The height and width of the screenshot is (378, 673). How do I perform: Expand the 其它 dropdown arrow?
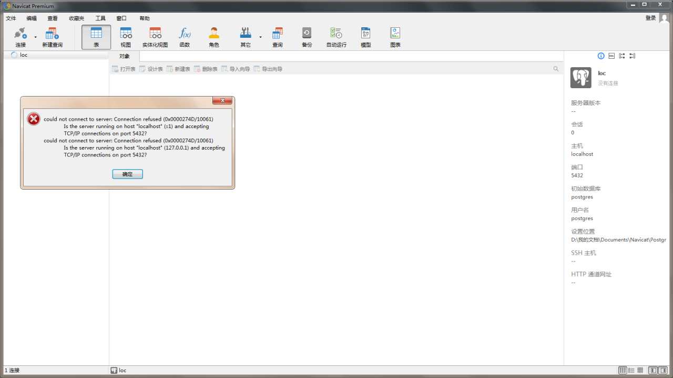click(x=260, y=37)
